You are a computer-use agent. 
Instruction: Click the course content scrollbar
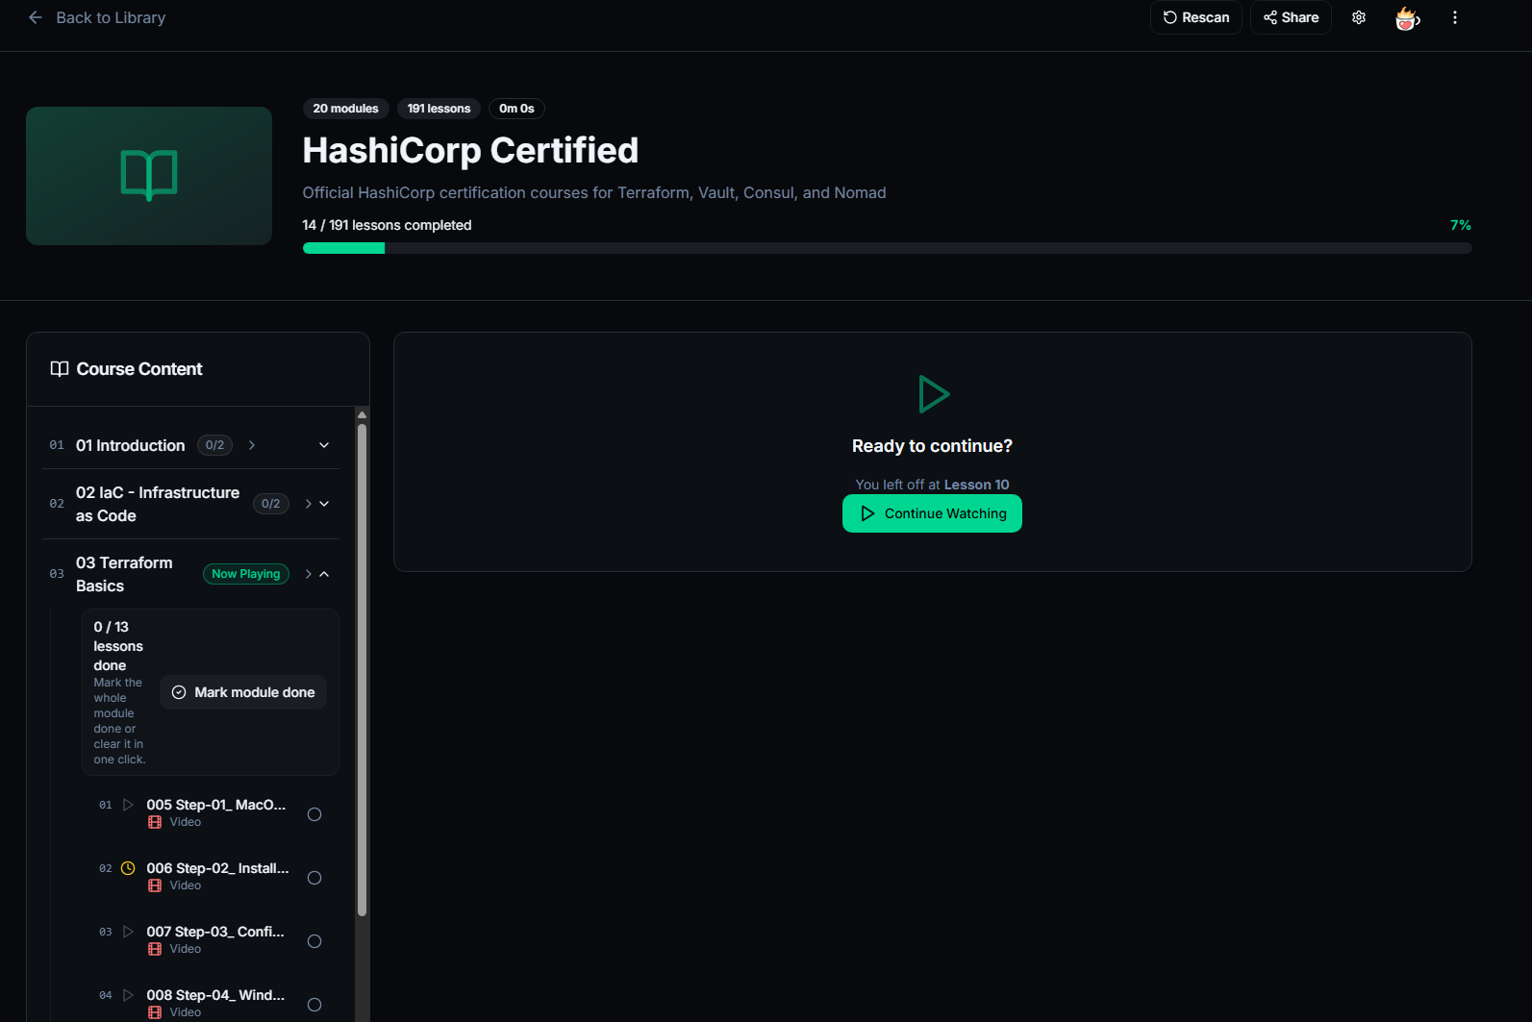[x=363, y=670]
